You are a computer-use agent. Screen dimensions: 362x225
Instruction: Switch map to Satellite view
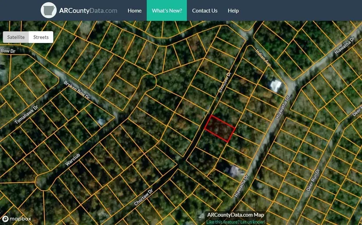pos(16,37)
